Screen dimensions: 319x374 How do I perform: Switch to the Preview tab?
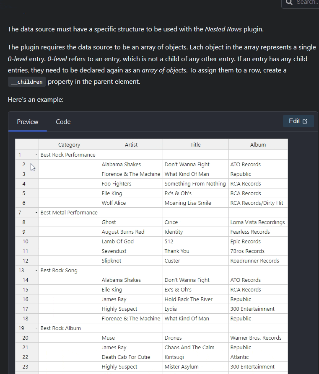pyautogui.click(x=28, y=121)
